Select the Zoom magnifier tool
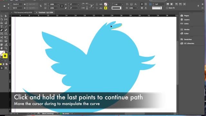This screenshot has height=116, width=206. pyautogui.click(x=6, y=48)
